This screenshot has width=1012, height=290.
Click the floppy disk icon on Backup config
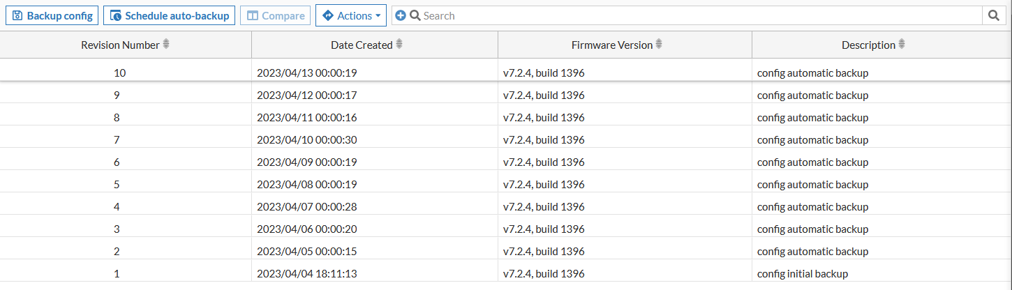tap(18, 15)
